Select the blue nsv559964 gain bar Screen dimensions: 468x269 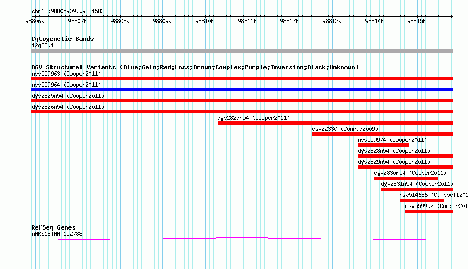click(x=242, y=90)
